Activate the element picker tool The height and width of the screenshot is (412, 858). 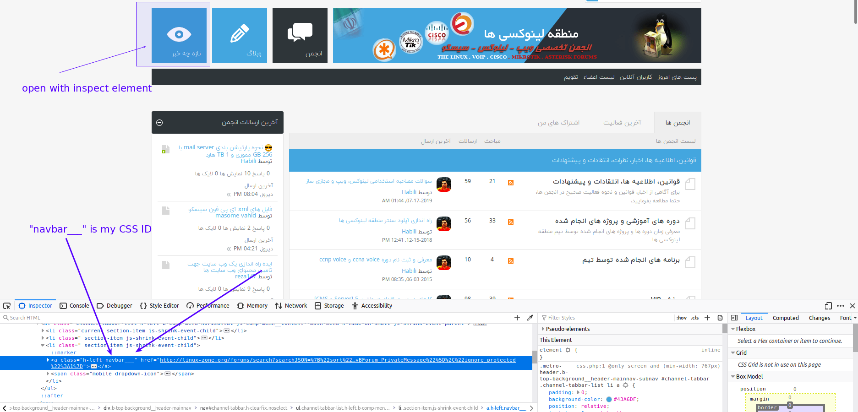[7, 306]
